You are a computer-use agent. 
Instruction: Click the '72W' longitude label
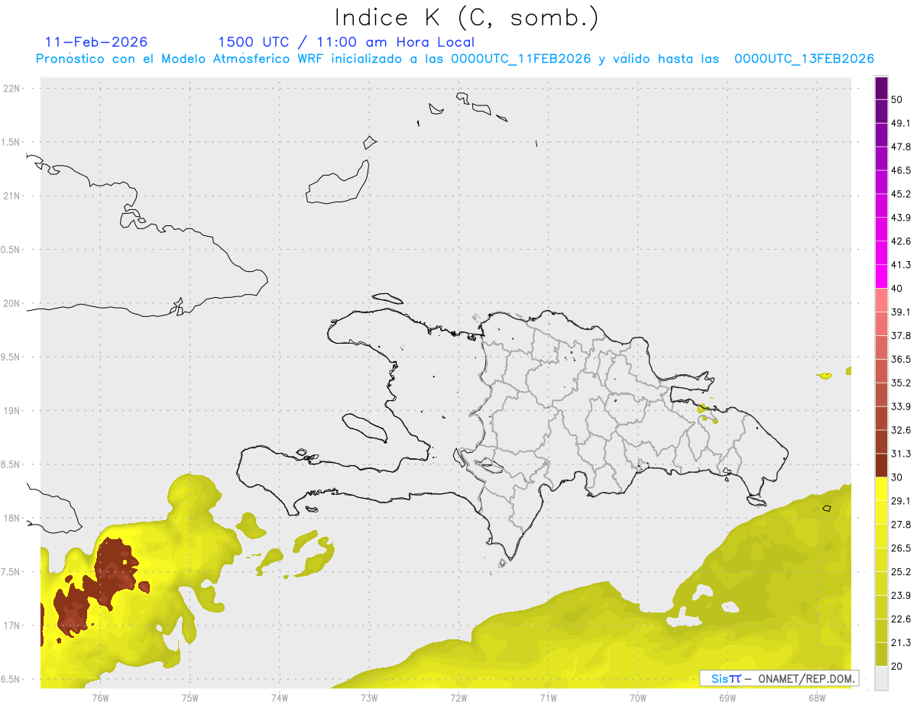[458, 697]
